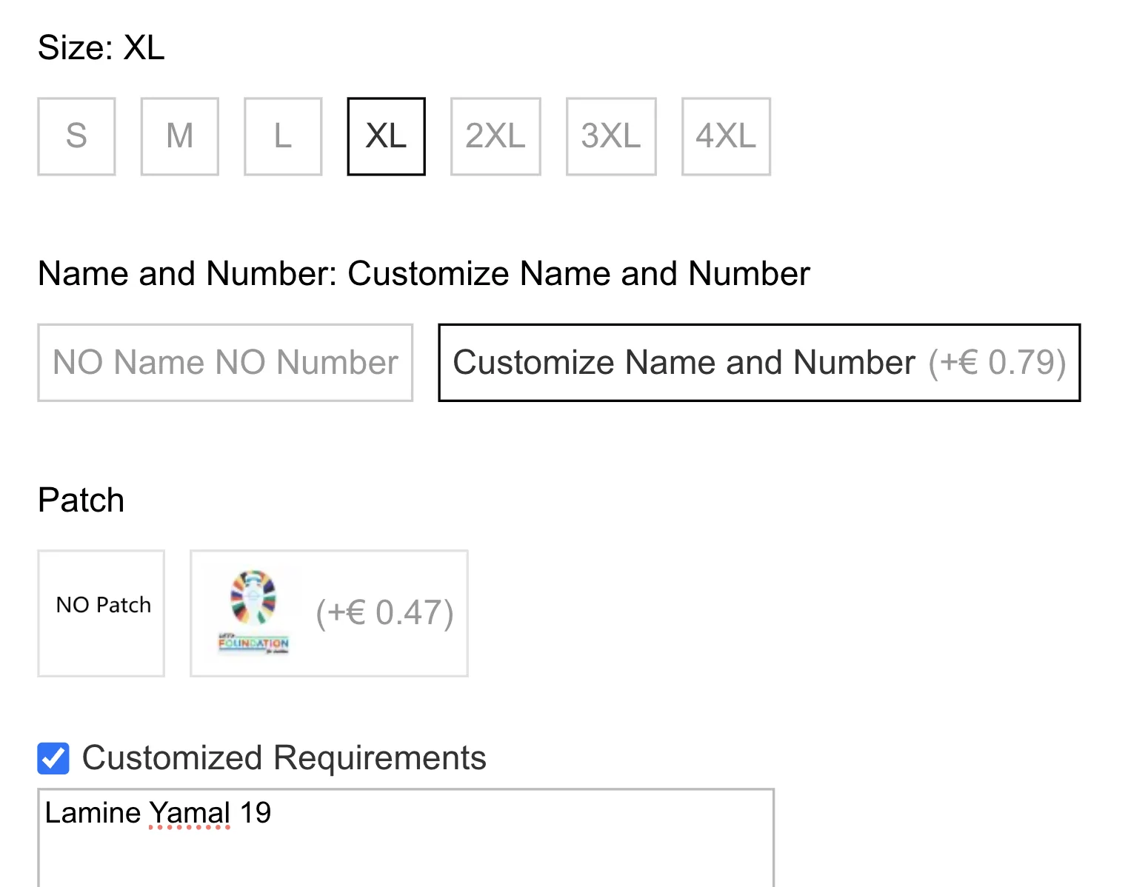This screenshot has height=887, width=1148.
Task: Click the Patch section heading
Action: [81, 500]
